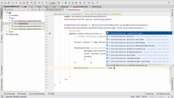
Task: Close the activity_main.xml tab
Action: 63,10
